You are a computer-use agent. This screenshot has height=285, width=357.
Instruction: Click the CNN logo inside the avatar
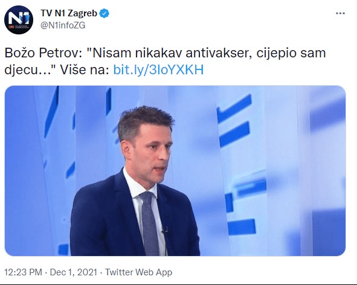(11, 27)
